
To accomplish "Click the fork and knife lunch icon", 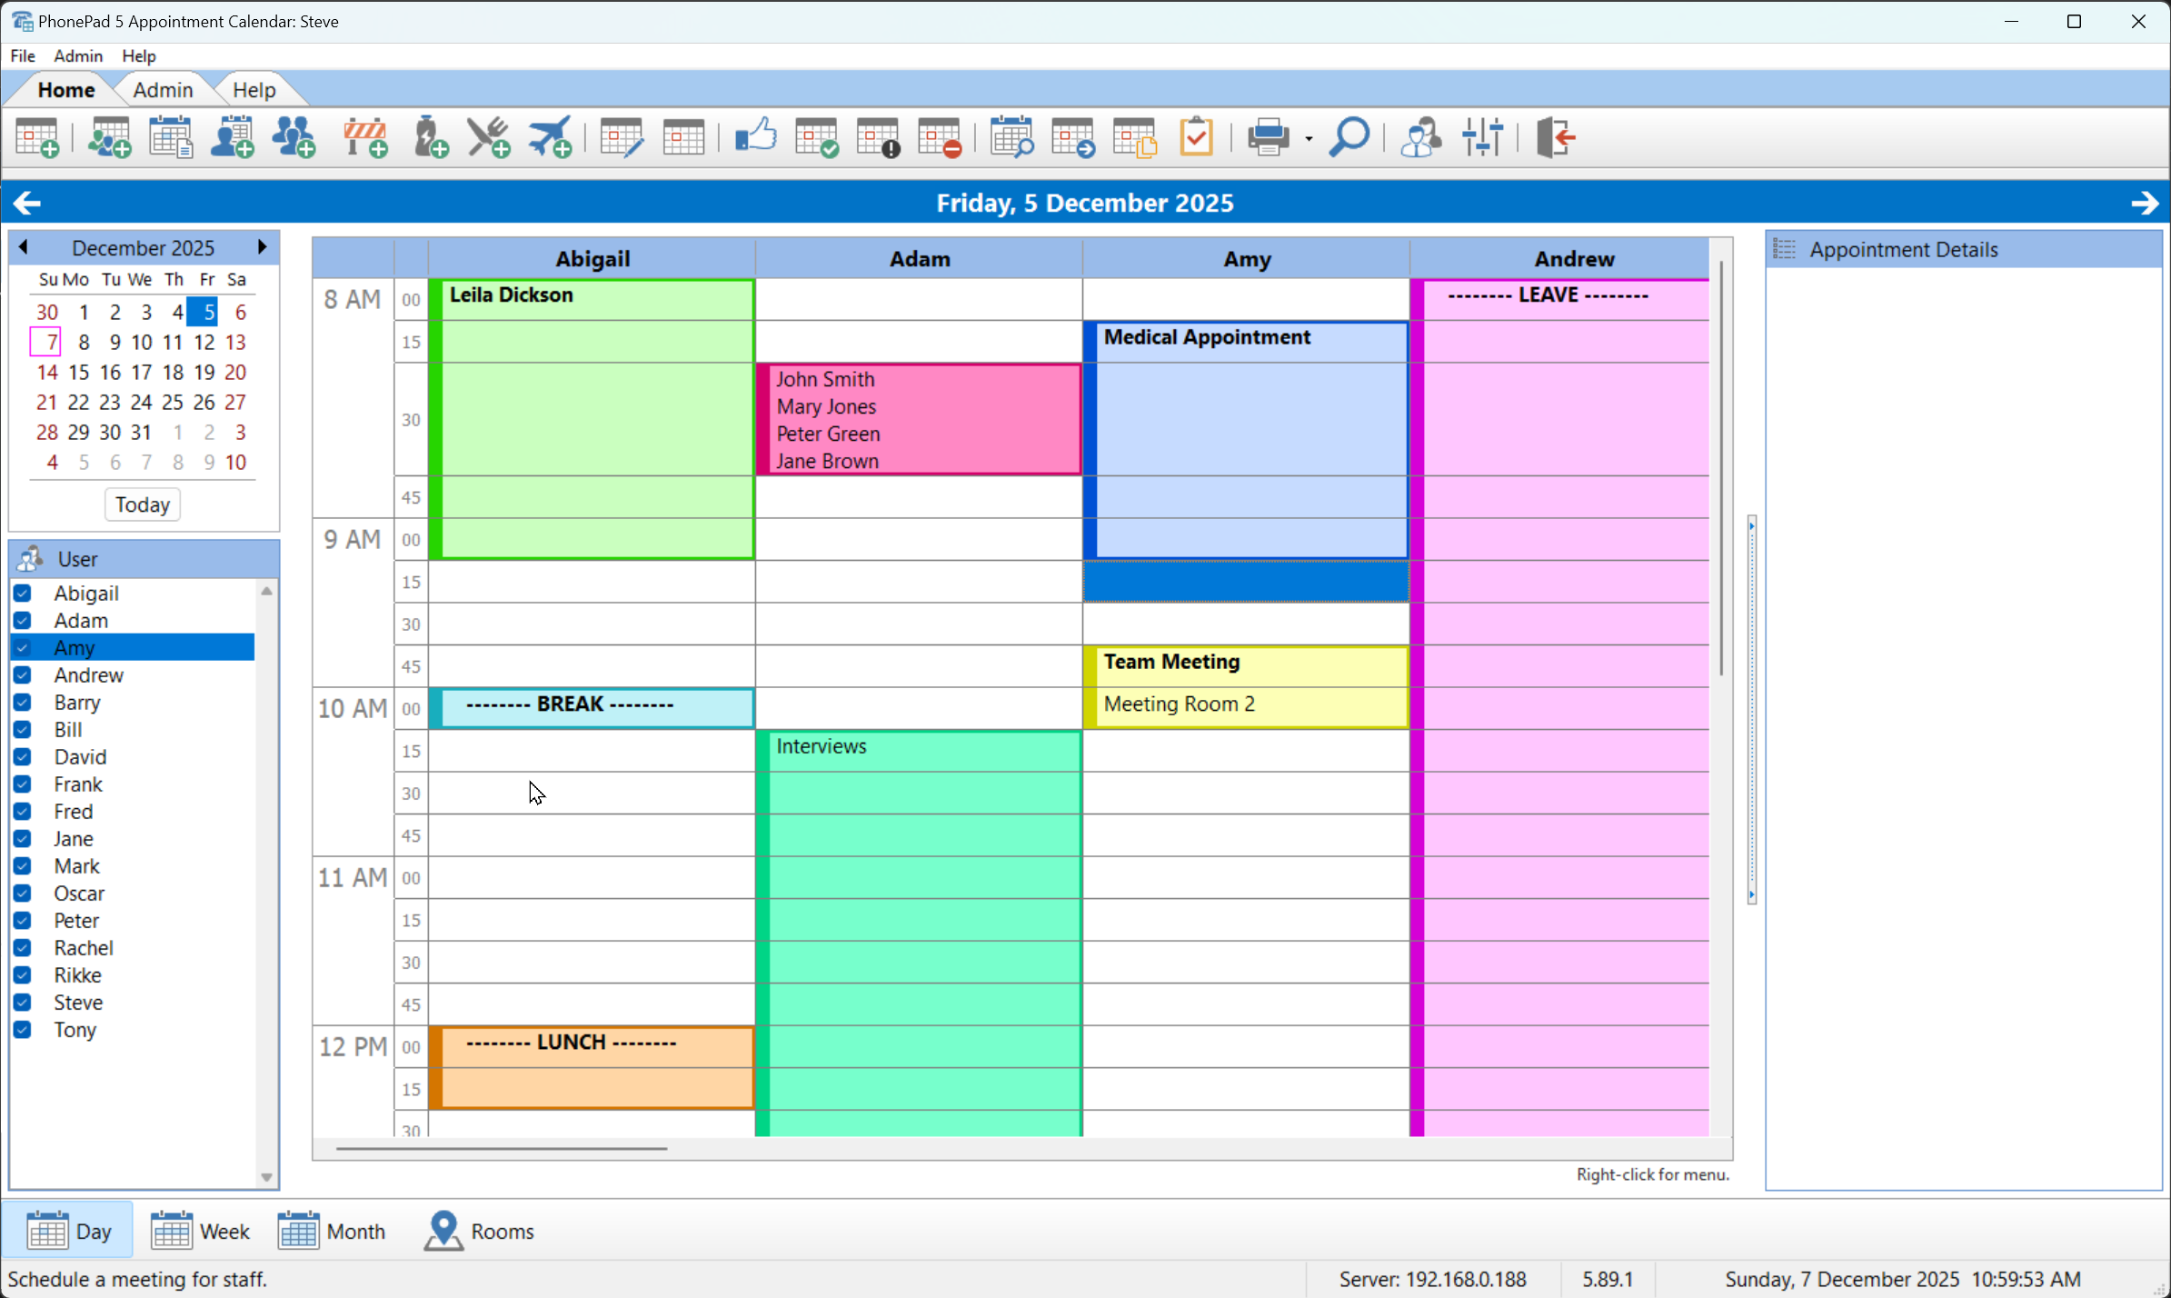I will [x=489, y=138].
